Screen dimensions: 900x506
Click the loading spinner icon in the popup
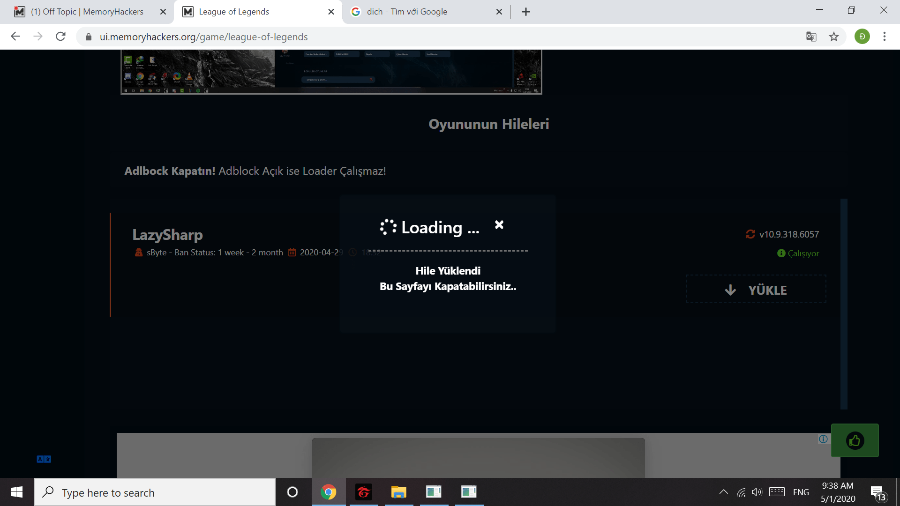388,227
